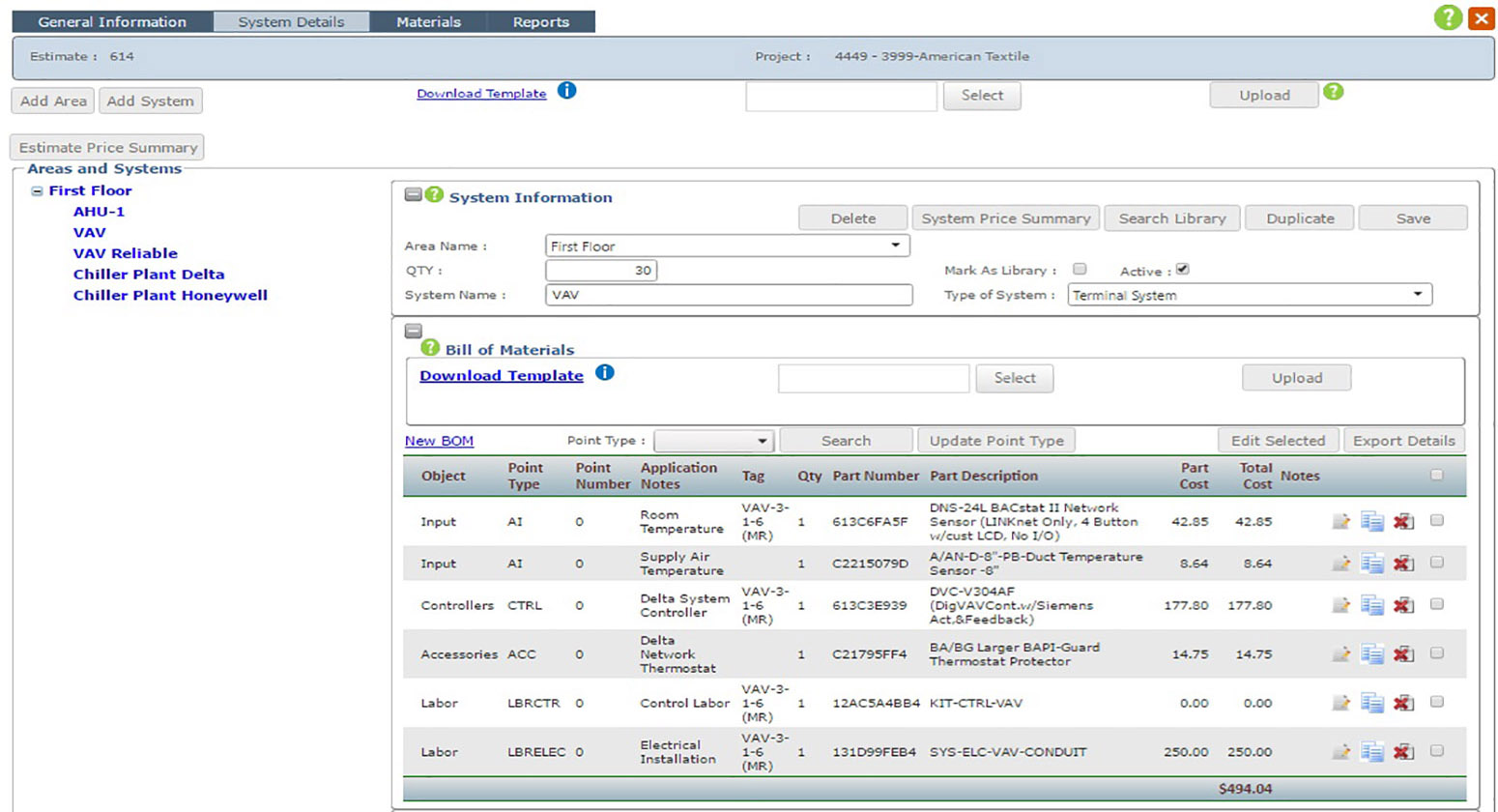The width and height of the screenshot is (1498, 812).
Task: Click the delete icon for Electrical Installation row
Action: pos(1403,751)
